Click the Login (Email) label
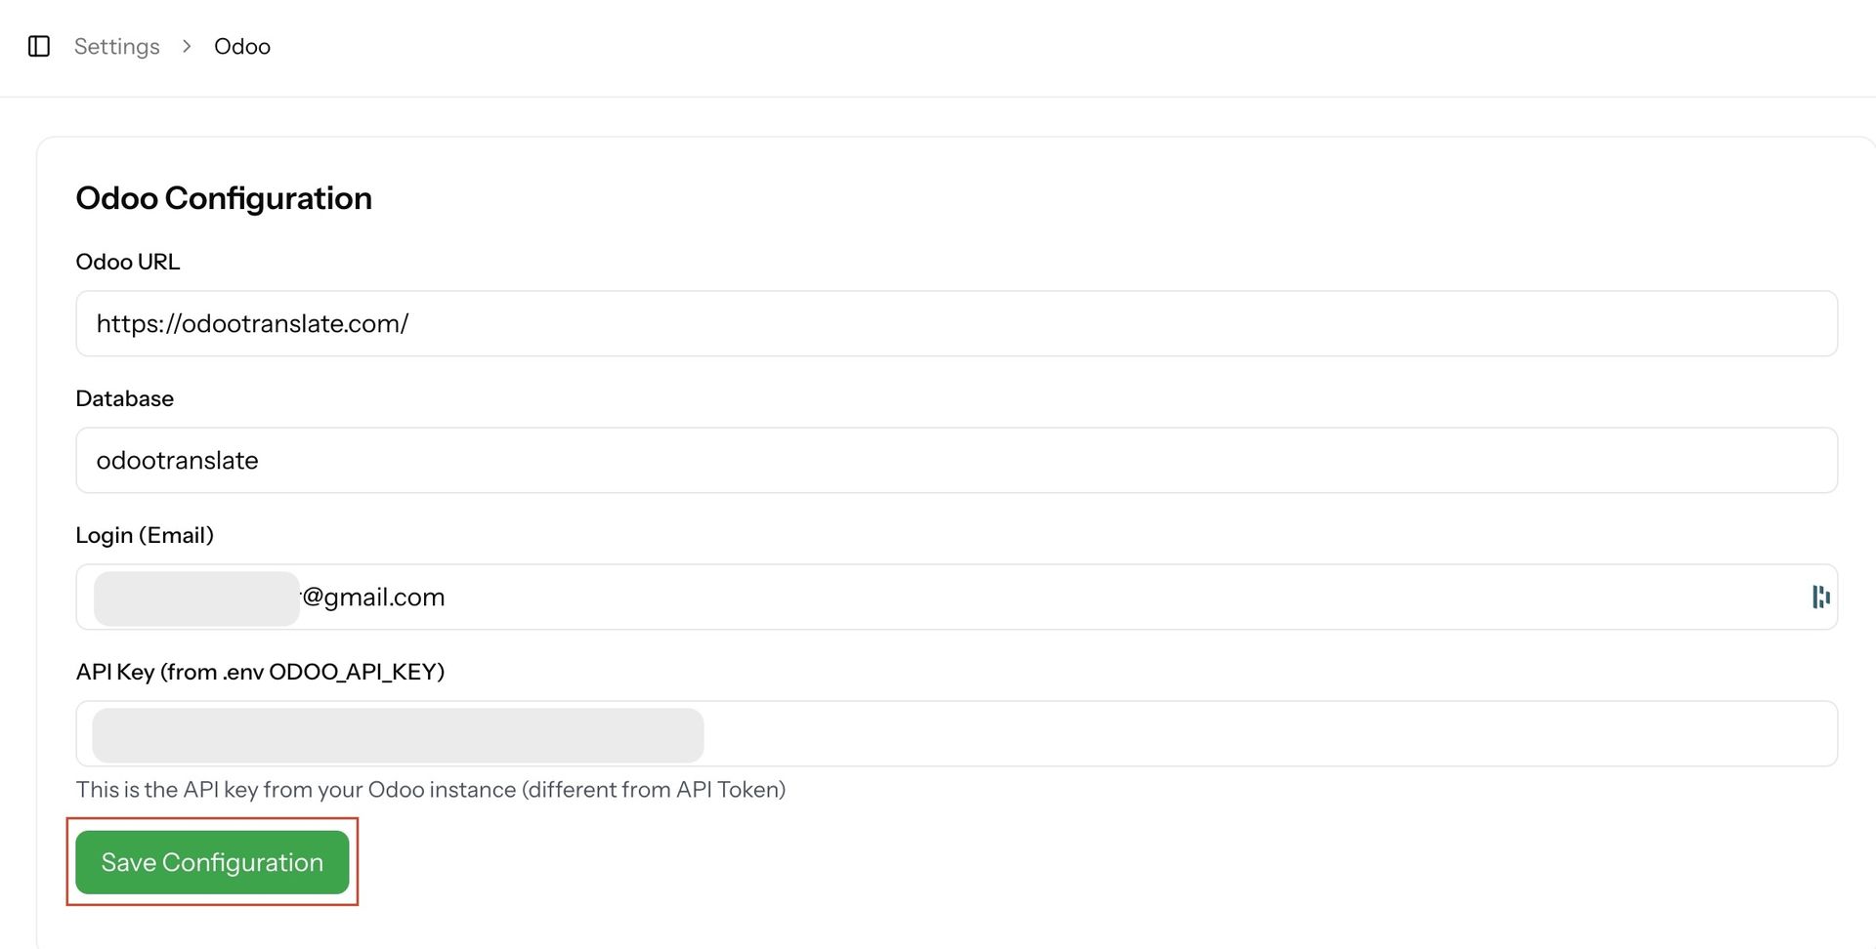Image resolution: width=1876 pixels, height=949 pixels. pyautogui.click(x=145, y=535)
